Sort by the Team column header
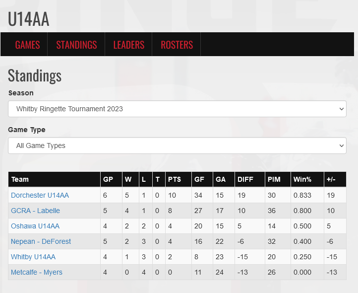 pos(20,179)
